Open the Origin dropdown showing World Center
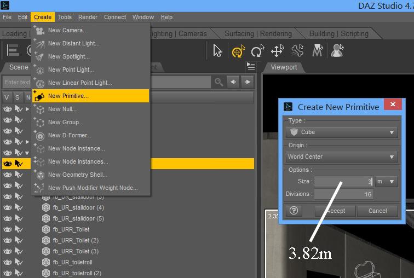This screenshot has height=278, width=414. [x=342, y=157]
